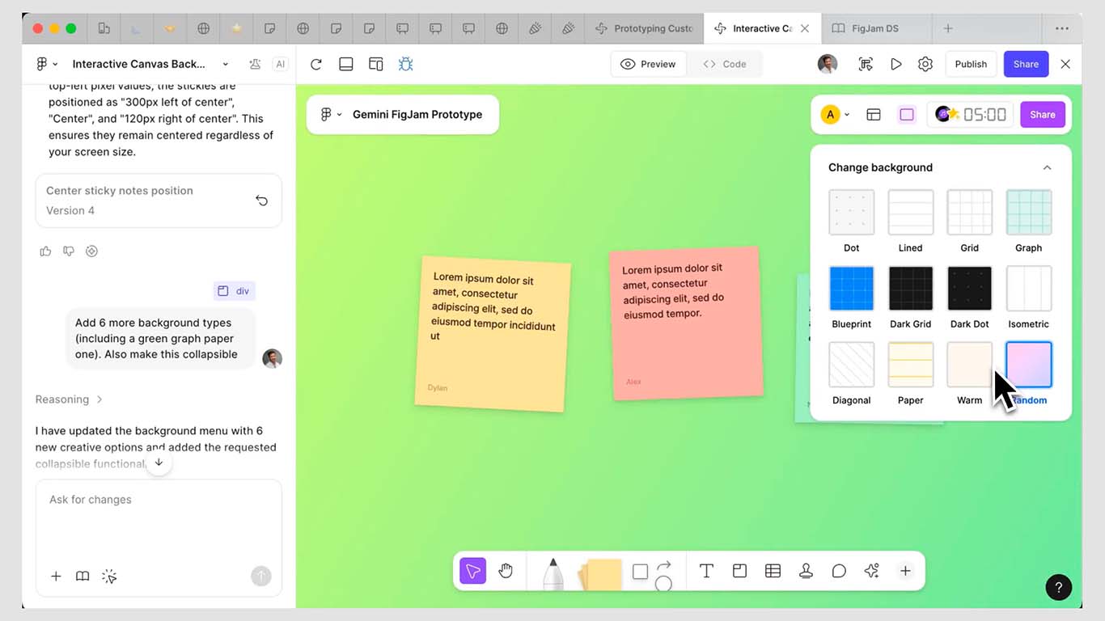Viewport: 1105px width, 621px height.
Task: Open the Interactive Canvas Back project dropdown
Action: 225,64
